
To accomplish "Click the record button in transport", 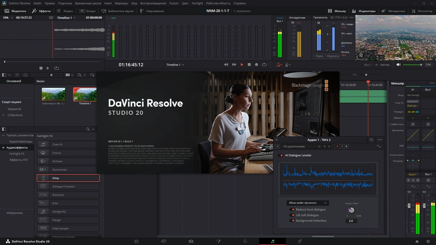I will (257, 65).
